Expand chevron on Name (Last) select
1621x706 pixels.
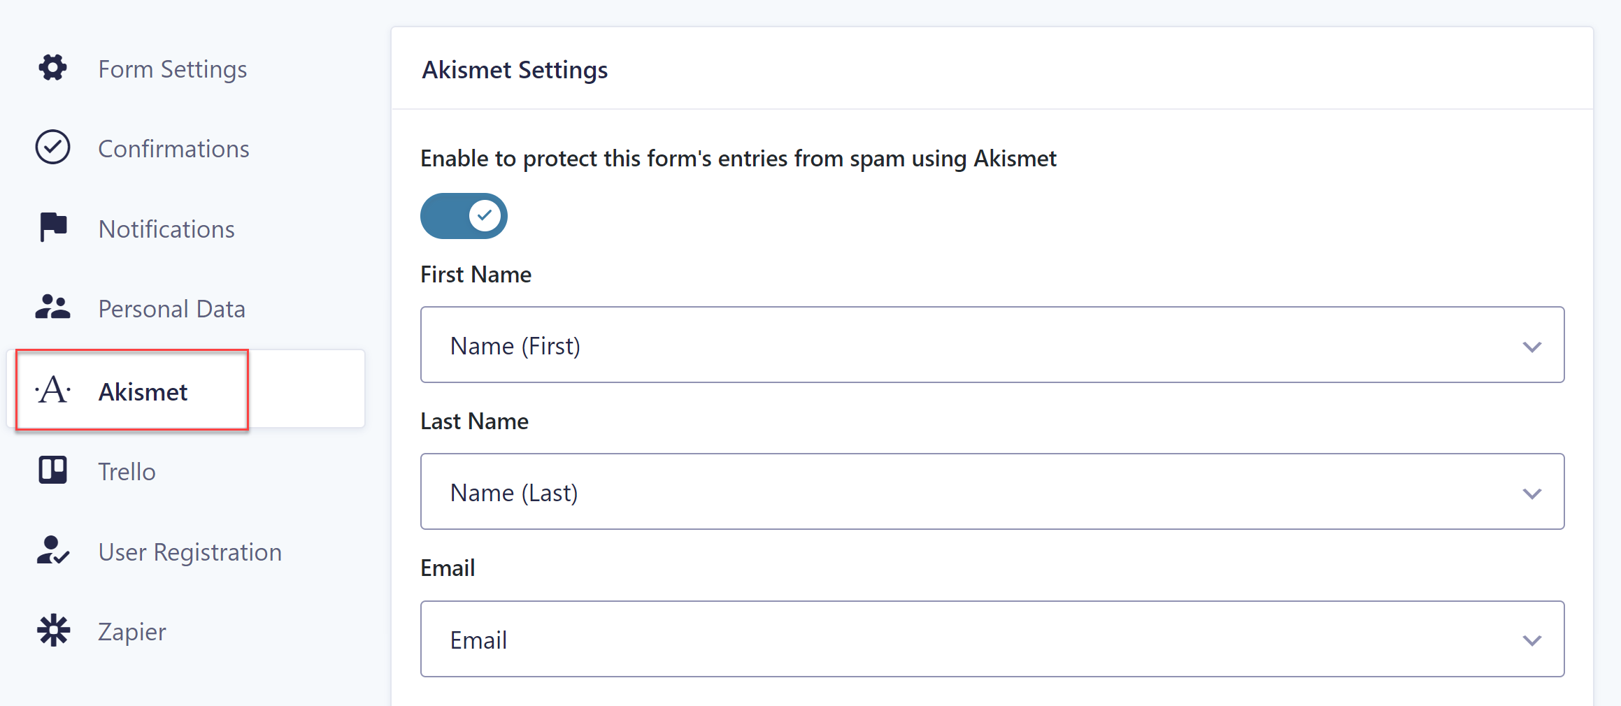[1532, 494]
